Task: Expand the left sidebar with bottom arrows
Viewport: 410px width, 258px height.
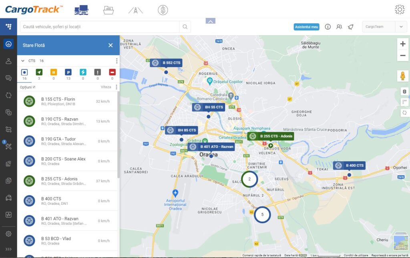Action: click(8, 249)
